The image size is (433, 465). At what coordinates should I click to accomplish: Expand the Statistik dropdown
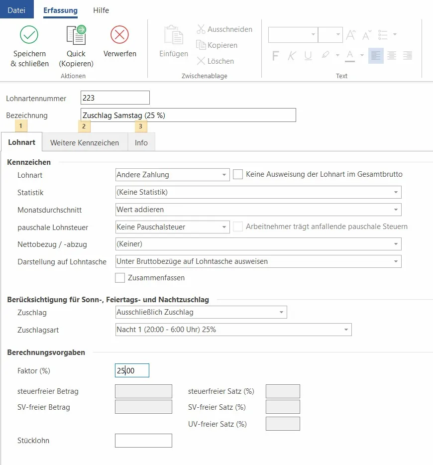pos(396,193)
